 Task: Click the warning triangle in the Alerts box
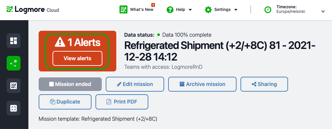(x=60, y=42)
